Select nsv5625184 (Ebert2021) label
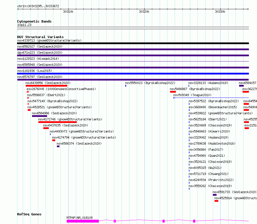The height and width of the screenshot is (224, 257). [208, 119]
